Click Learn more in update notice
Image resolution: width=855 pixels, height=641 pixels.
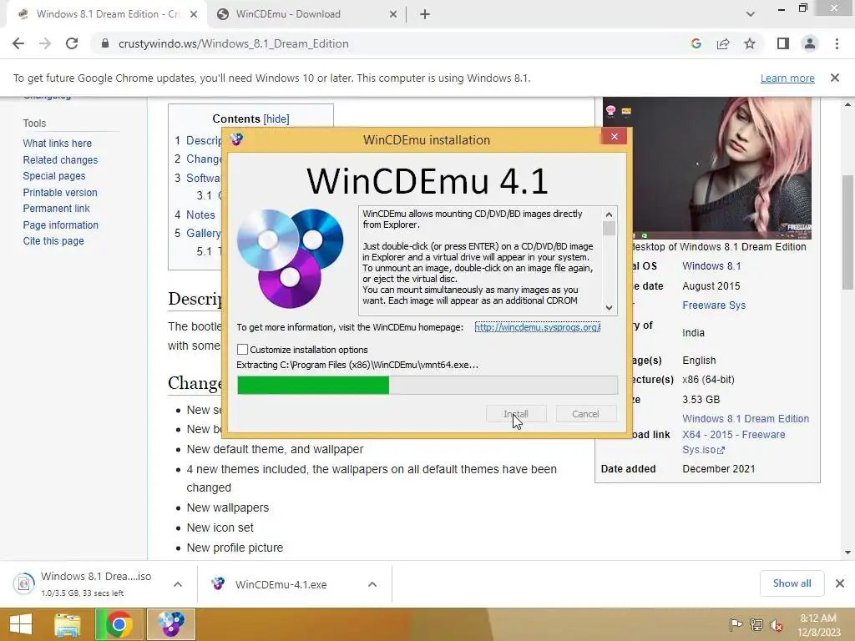[787, 78]
